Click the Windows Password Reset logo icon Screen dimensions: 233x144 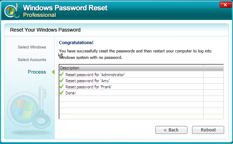pos(12,10)
